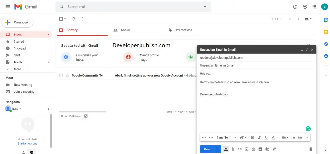Open Google Keep side panel icon
This screenshot has height=154, width=330.
pyautogui.click(x=326, y=32)
